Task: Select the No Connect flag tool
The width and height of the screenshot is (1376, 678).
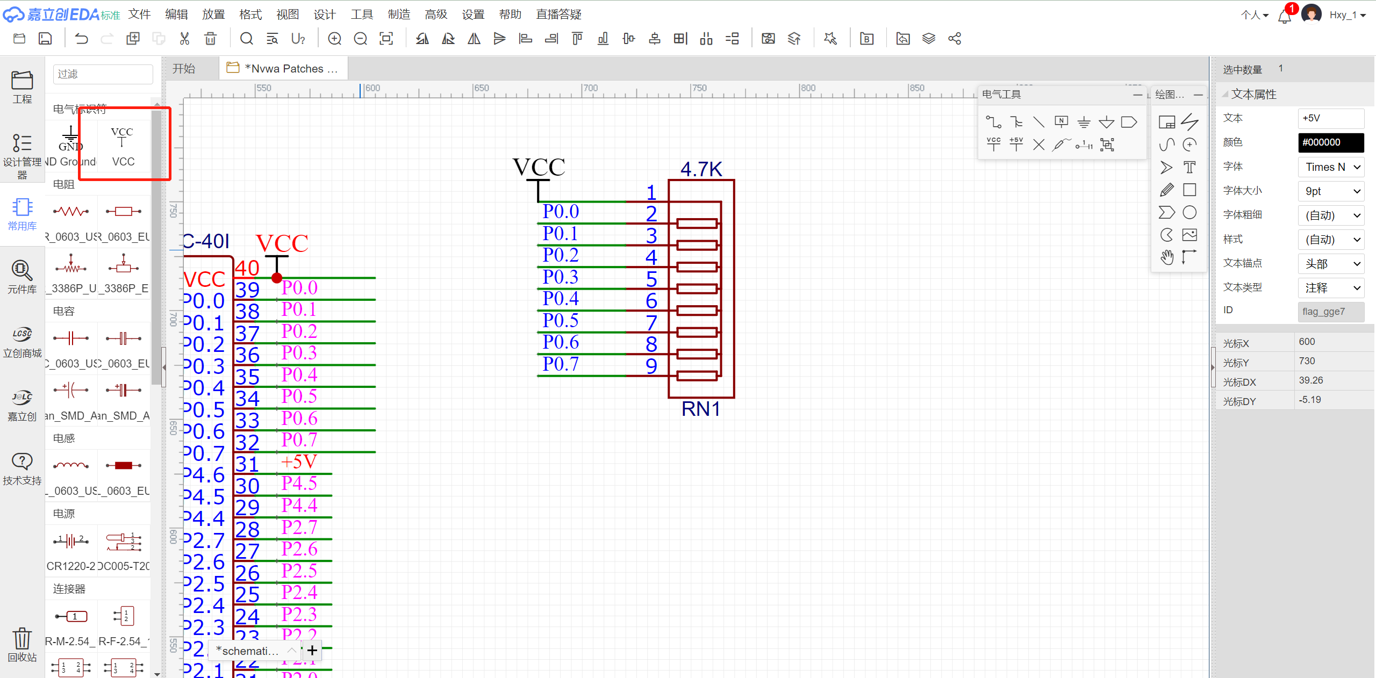Action: pyautogui.click(x=1038, y=145)
